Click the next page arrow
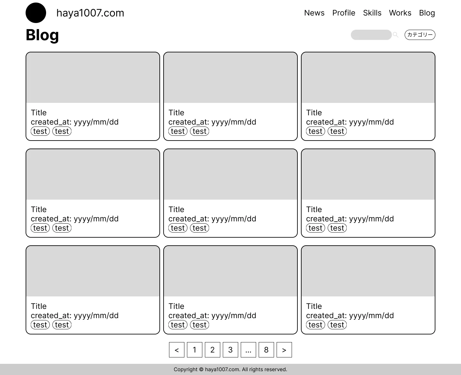 tap(284, 349)
